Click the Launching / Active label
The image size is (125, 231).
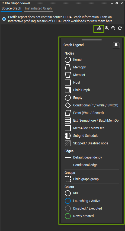[x=86, y=201]
